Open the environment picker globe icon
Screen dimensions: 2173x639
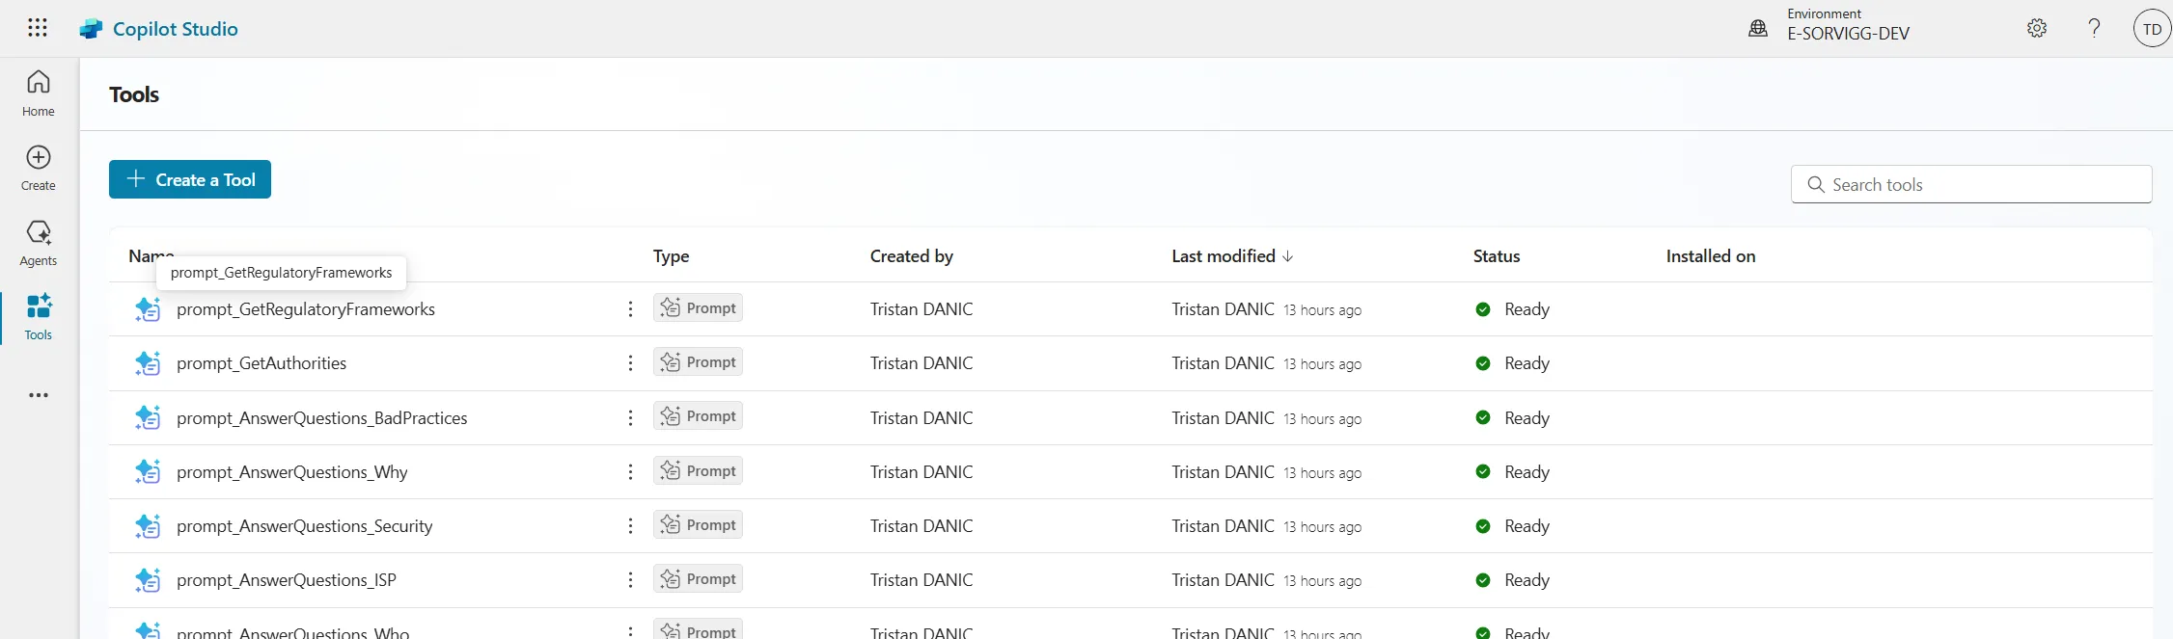pos(1758,29)
